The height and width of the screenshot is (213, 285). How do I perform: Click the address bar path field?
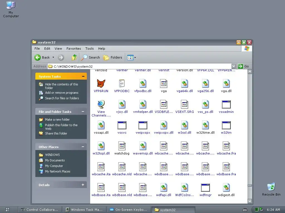click(x=140, y=66)
